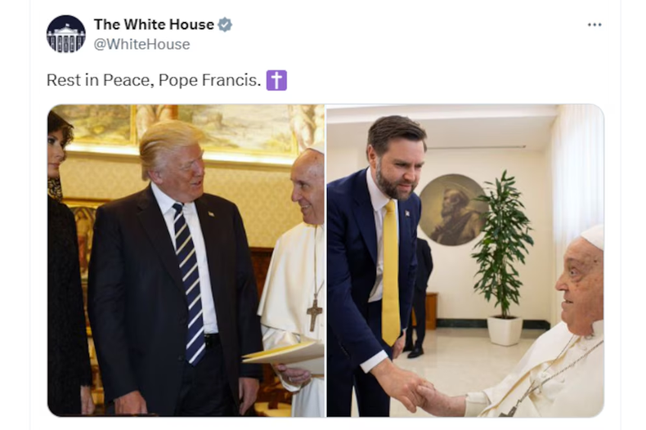Open the left photo with striped tie
The image size is (646, 430).
[x=186, y=261]
